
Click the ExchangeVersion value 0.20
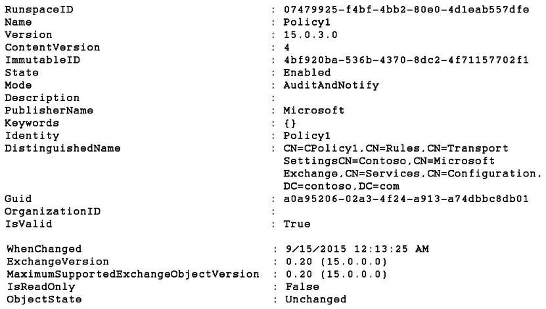click(x=299, y=262)
